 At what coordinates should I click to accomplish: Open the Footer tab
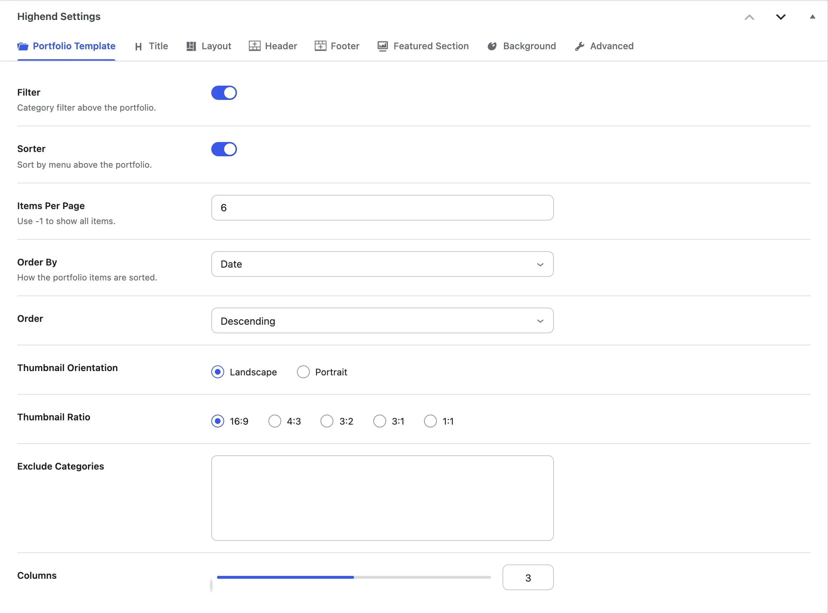coord(337,46)
